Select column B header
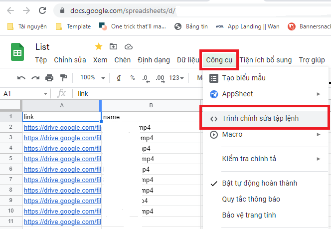The image size is (331, 229). click(x=151, y=105)
